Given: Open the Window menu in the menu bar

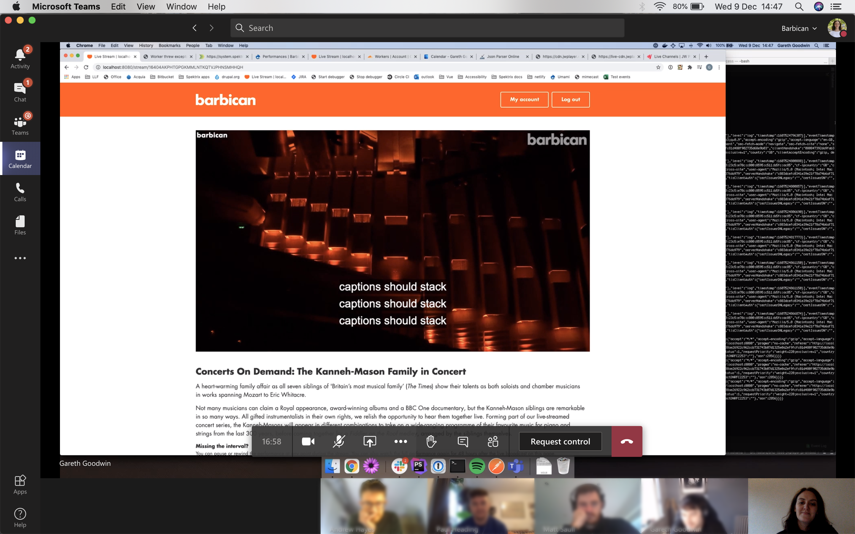Looking at the screenshot, I should 181,6.
